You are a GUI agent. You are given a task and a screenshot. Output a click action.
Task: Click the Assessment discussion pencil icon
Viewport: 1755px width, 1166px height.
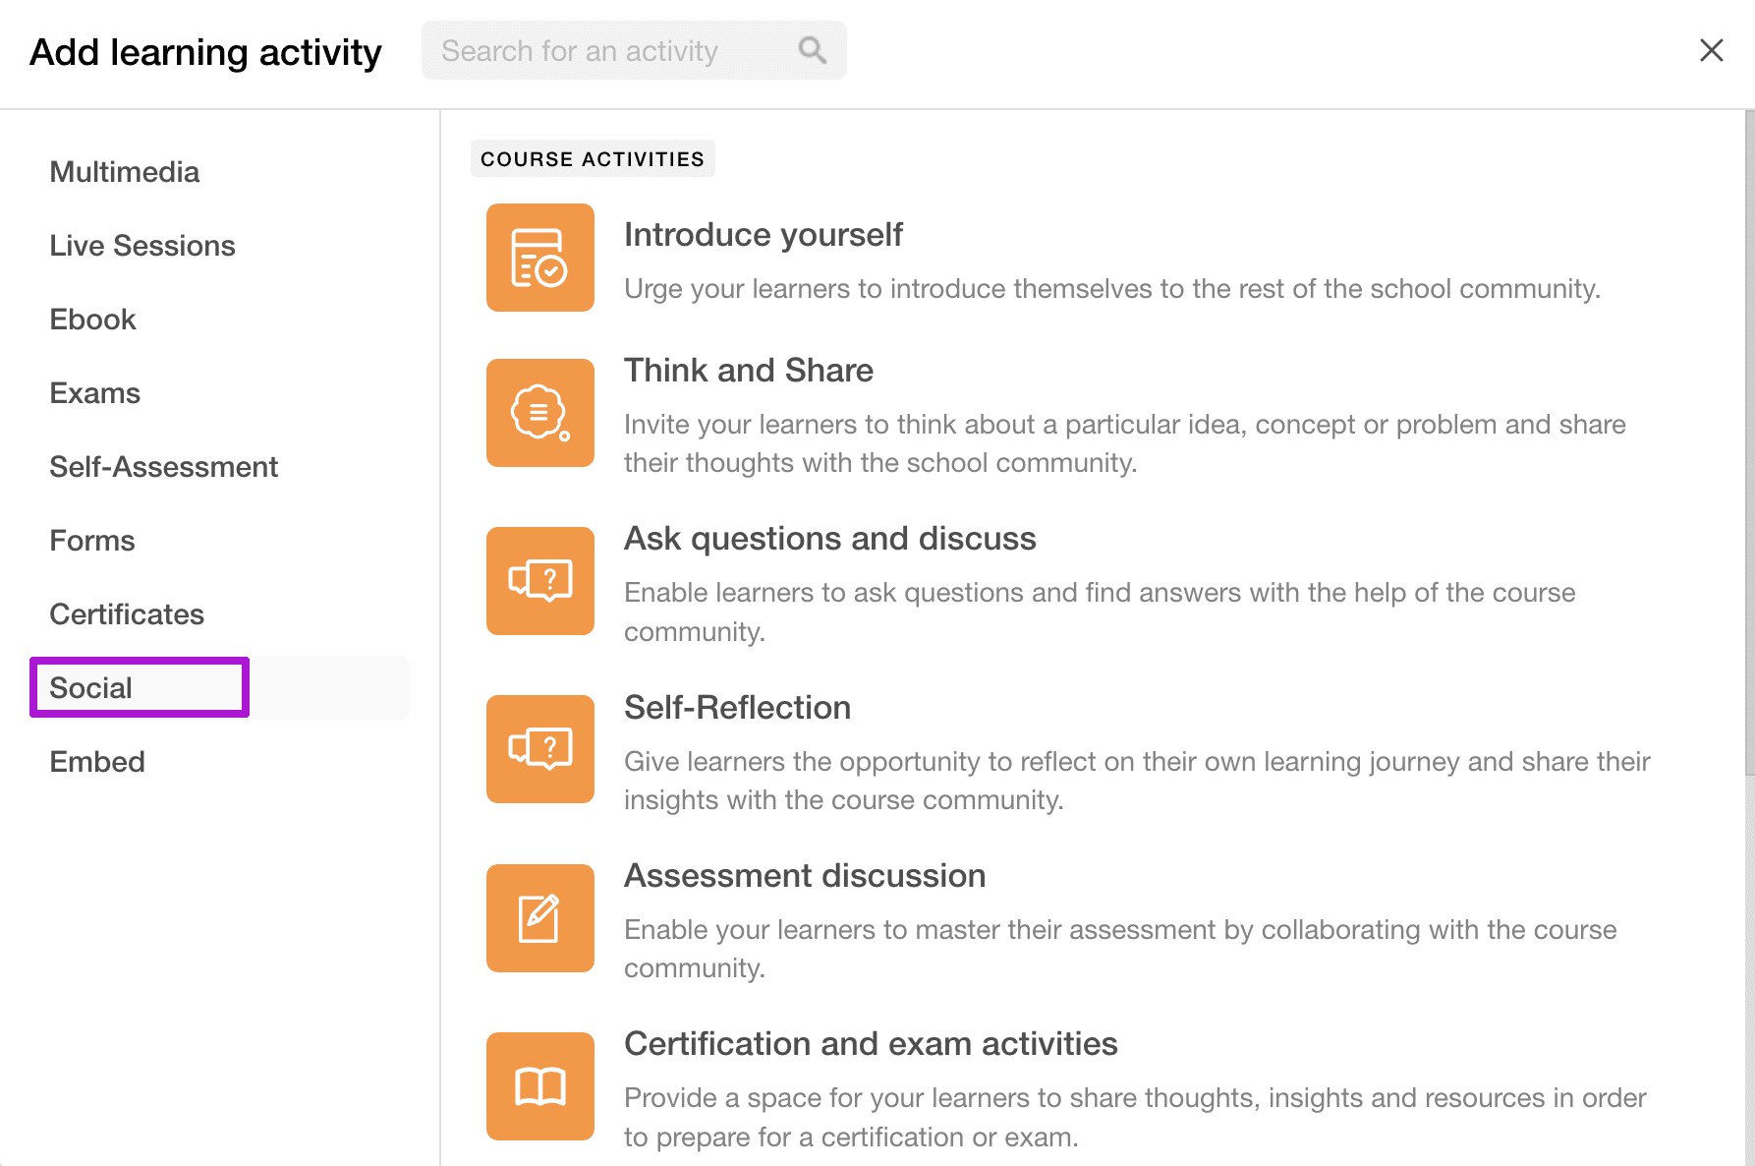[539, 918]
